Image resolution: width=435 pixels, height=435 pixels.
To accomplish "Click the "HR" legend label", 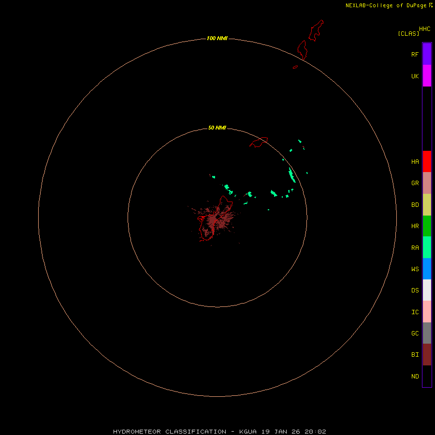I will click(415, 226).
